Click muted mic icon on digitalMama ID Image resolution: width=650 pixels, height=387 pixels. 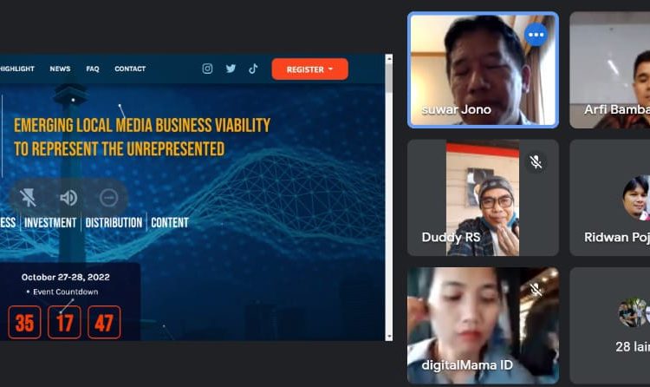click(536, 289)
